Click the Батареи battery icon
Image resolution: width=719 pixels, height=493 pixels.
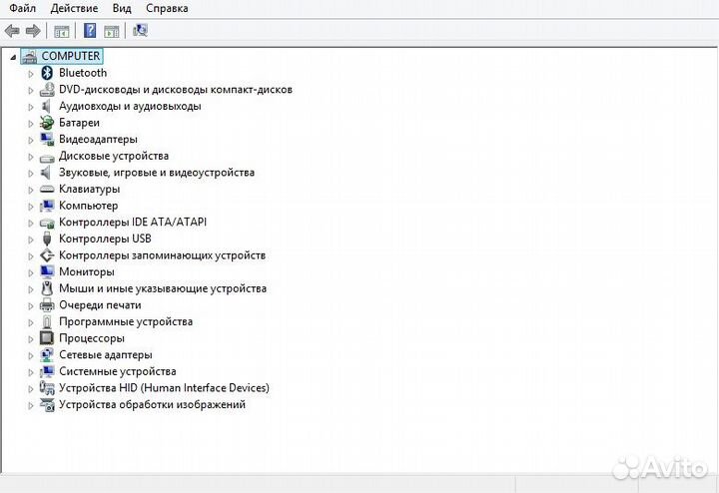click(47, 123)
